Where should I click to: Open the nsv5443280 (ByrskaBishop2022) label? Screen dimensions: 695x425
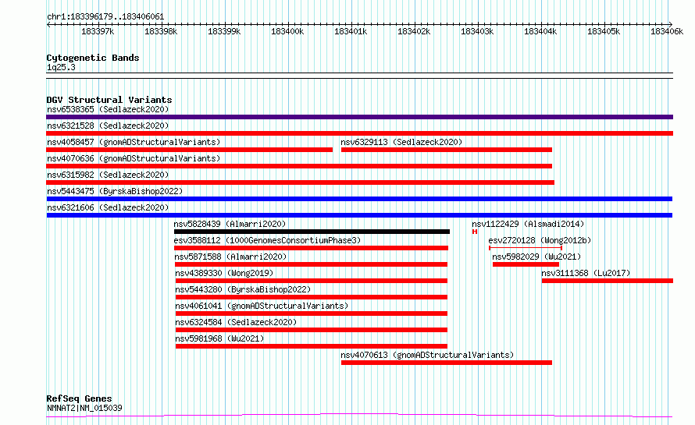pyautogui.click(x=243, y=289)
